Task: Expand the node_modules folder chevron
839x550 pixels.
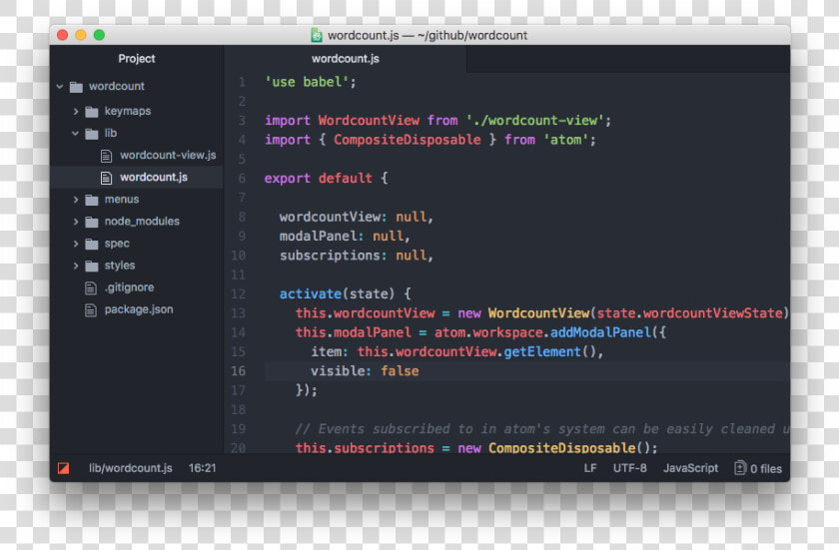Action: (x=76, y=222)
